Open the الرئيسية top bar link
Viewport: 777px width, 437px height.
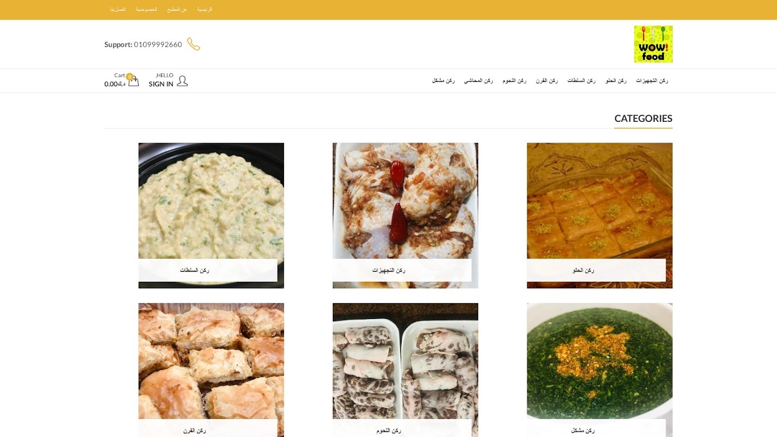point(204,10)
